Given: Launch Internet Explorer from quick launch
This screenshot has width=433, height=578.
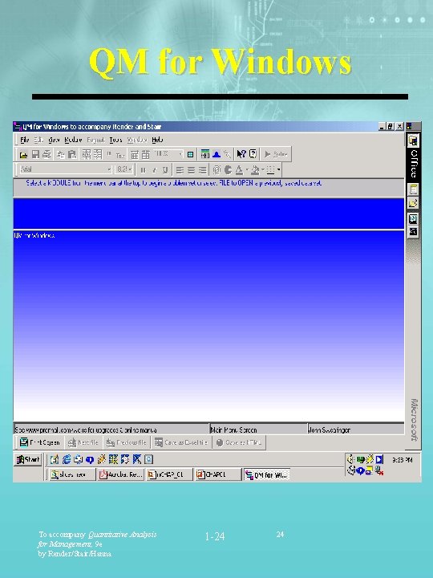Looking at the screenshot, I should pyautogui.click(x=67, y=459).
